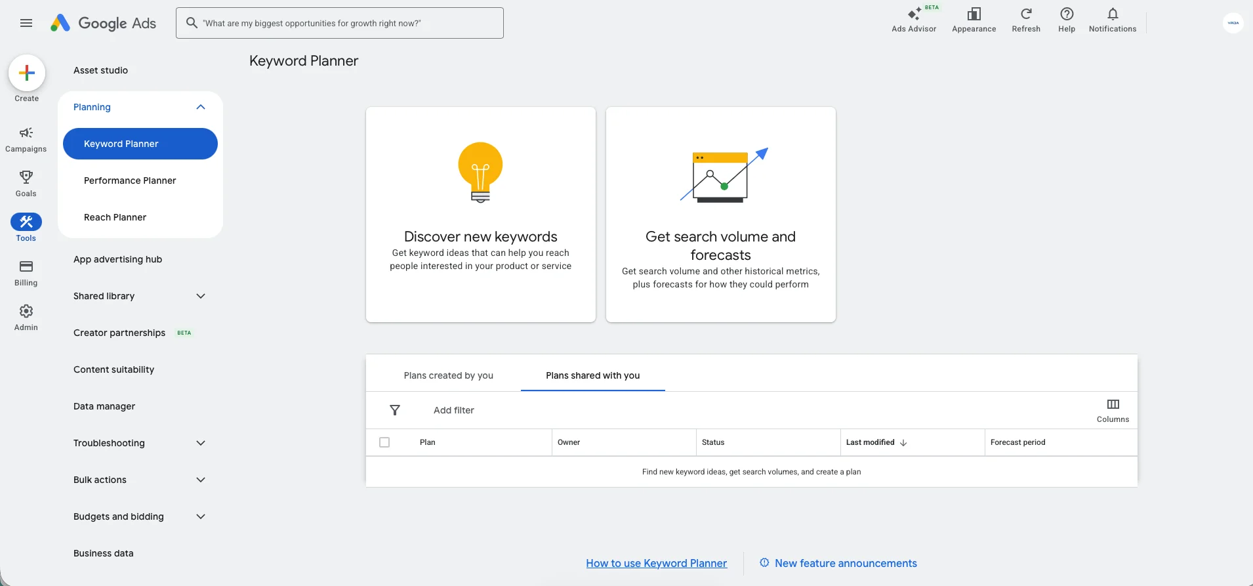
Task: Click the filter funnel icon
Action: pos(395,410)
